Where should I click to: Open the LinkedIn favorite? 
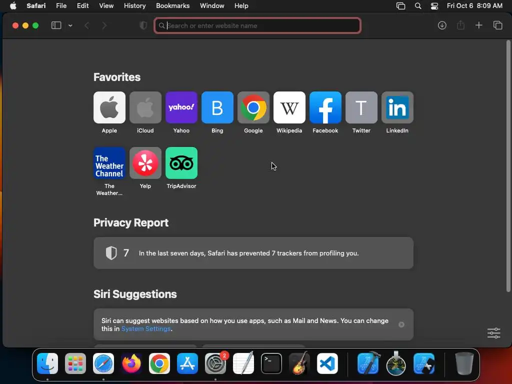[397, 107]
